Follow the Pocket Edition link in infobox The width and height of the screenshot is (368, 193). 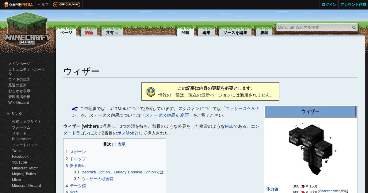tap(330, 191)
